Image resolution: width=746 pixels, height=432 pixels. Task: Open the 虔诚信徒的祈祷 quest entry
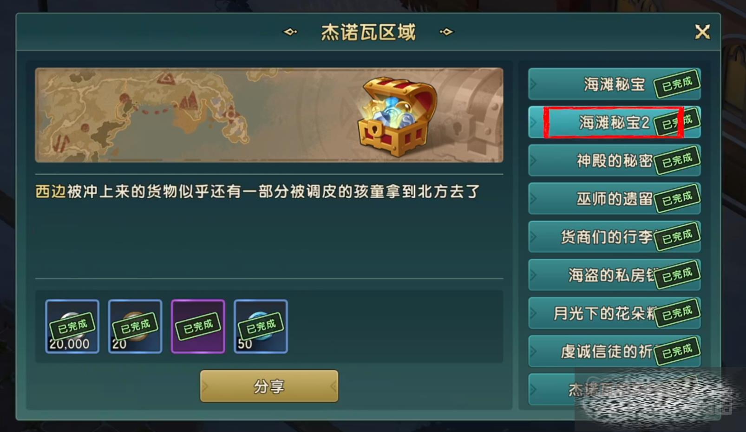614,351
